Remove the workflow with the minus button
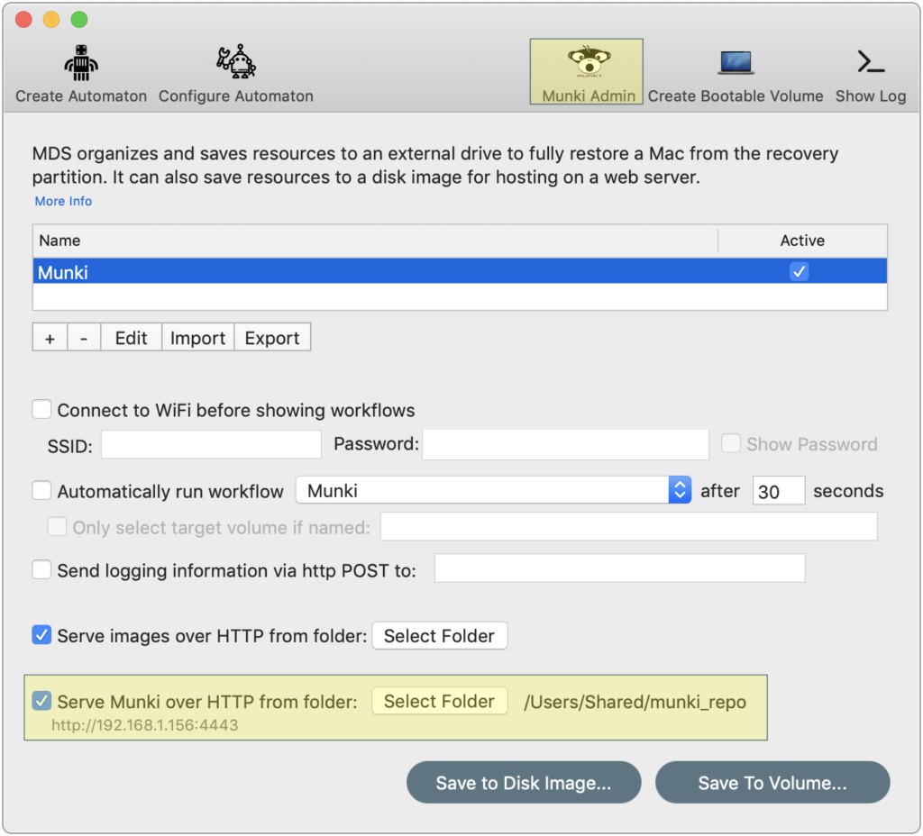Viewport: 923px width, 836px height. point(84,338)
